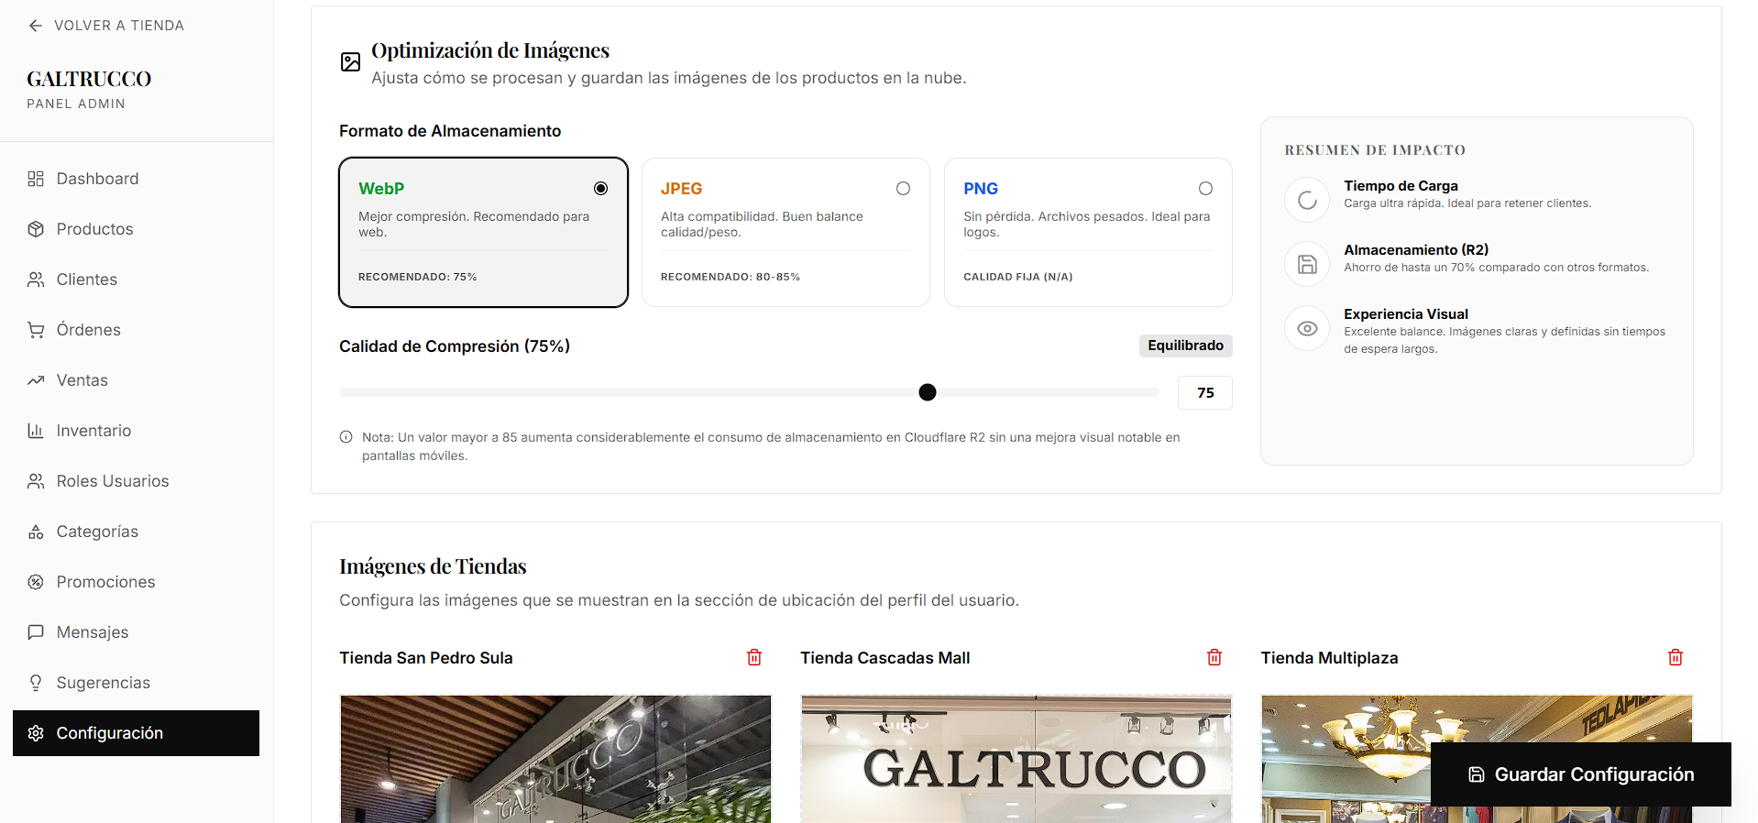Screen dimensions: 1758x823
Task: Click the Productos box icon
Action: [x=36, y=229]
